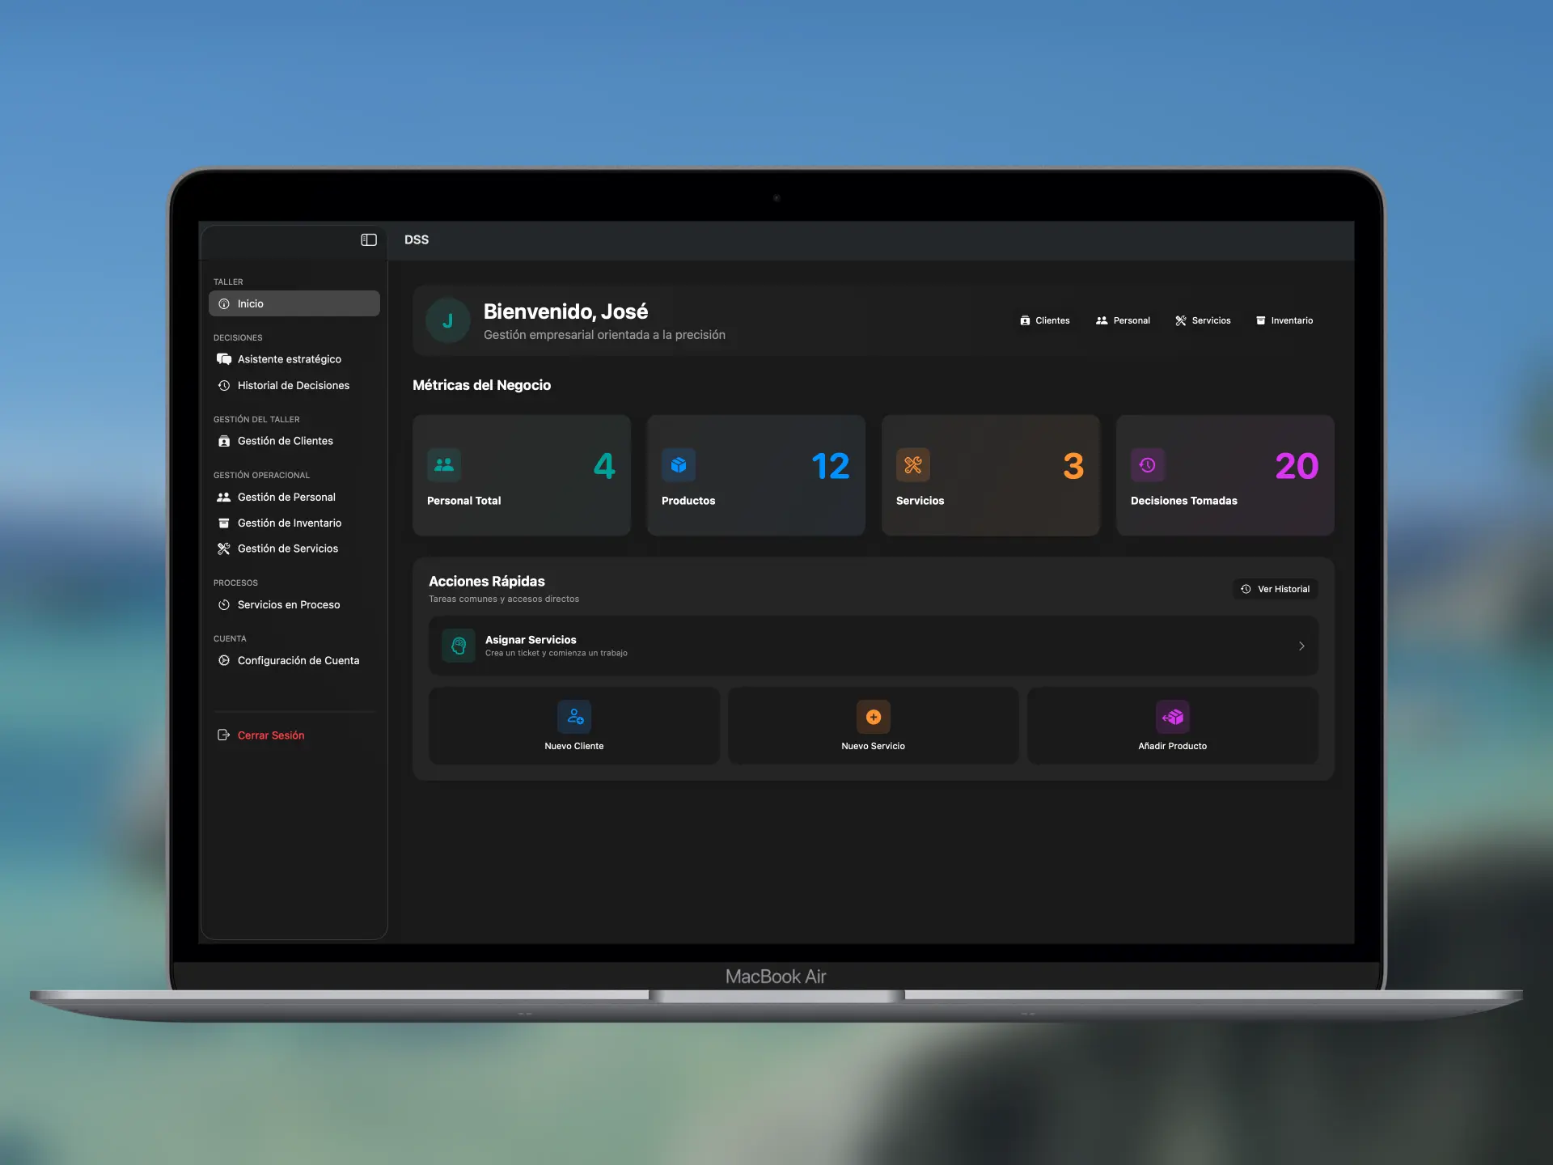This screenshot has height=1165, width=1553.
Task: Click Cerrar Sesión to log out
Action: [x=270, y=735]
